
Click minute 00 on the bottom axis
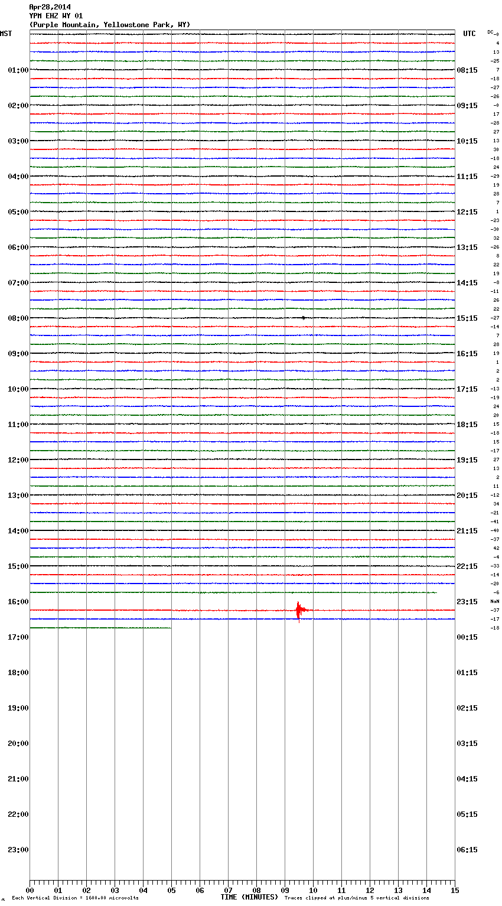[30, 891]
